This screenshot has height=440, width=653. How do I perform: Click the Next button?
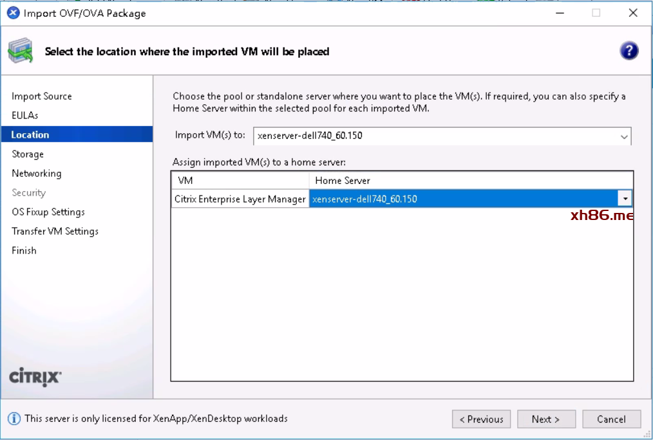[545, 419]
